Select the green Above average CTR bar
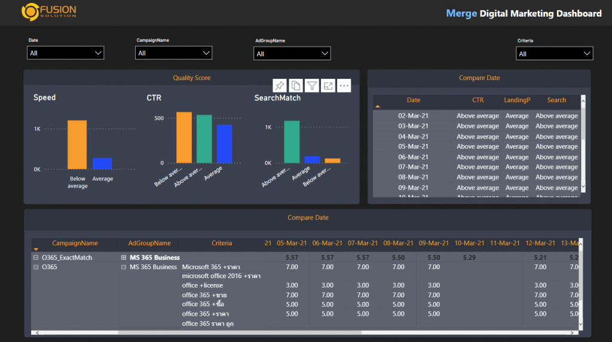 point(204,139)
